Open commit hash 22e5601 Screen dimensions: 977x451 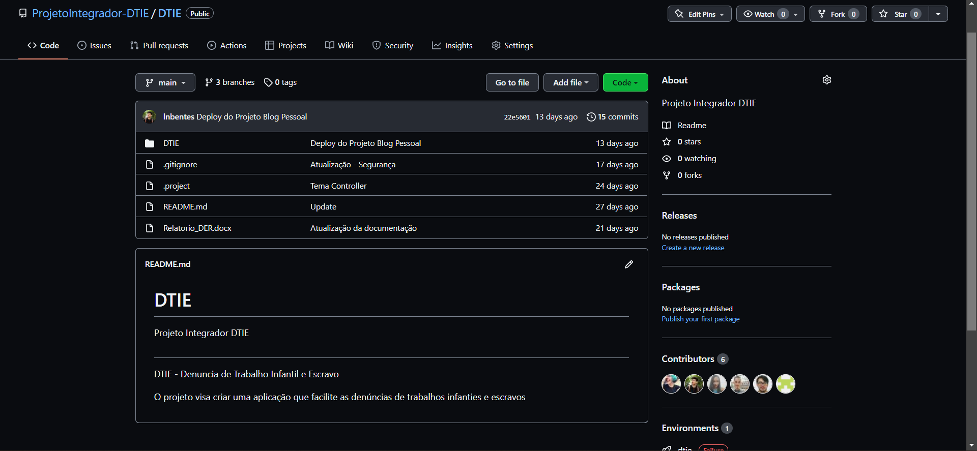pos(517,117)
